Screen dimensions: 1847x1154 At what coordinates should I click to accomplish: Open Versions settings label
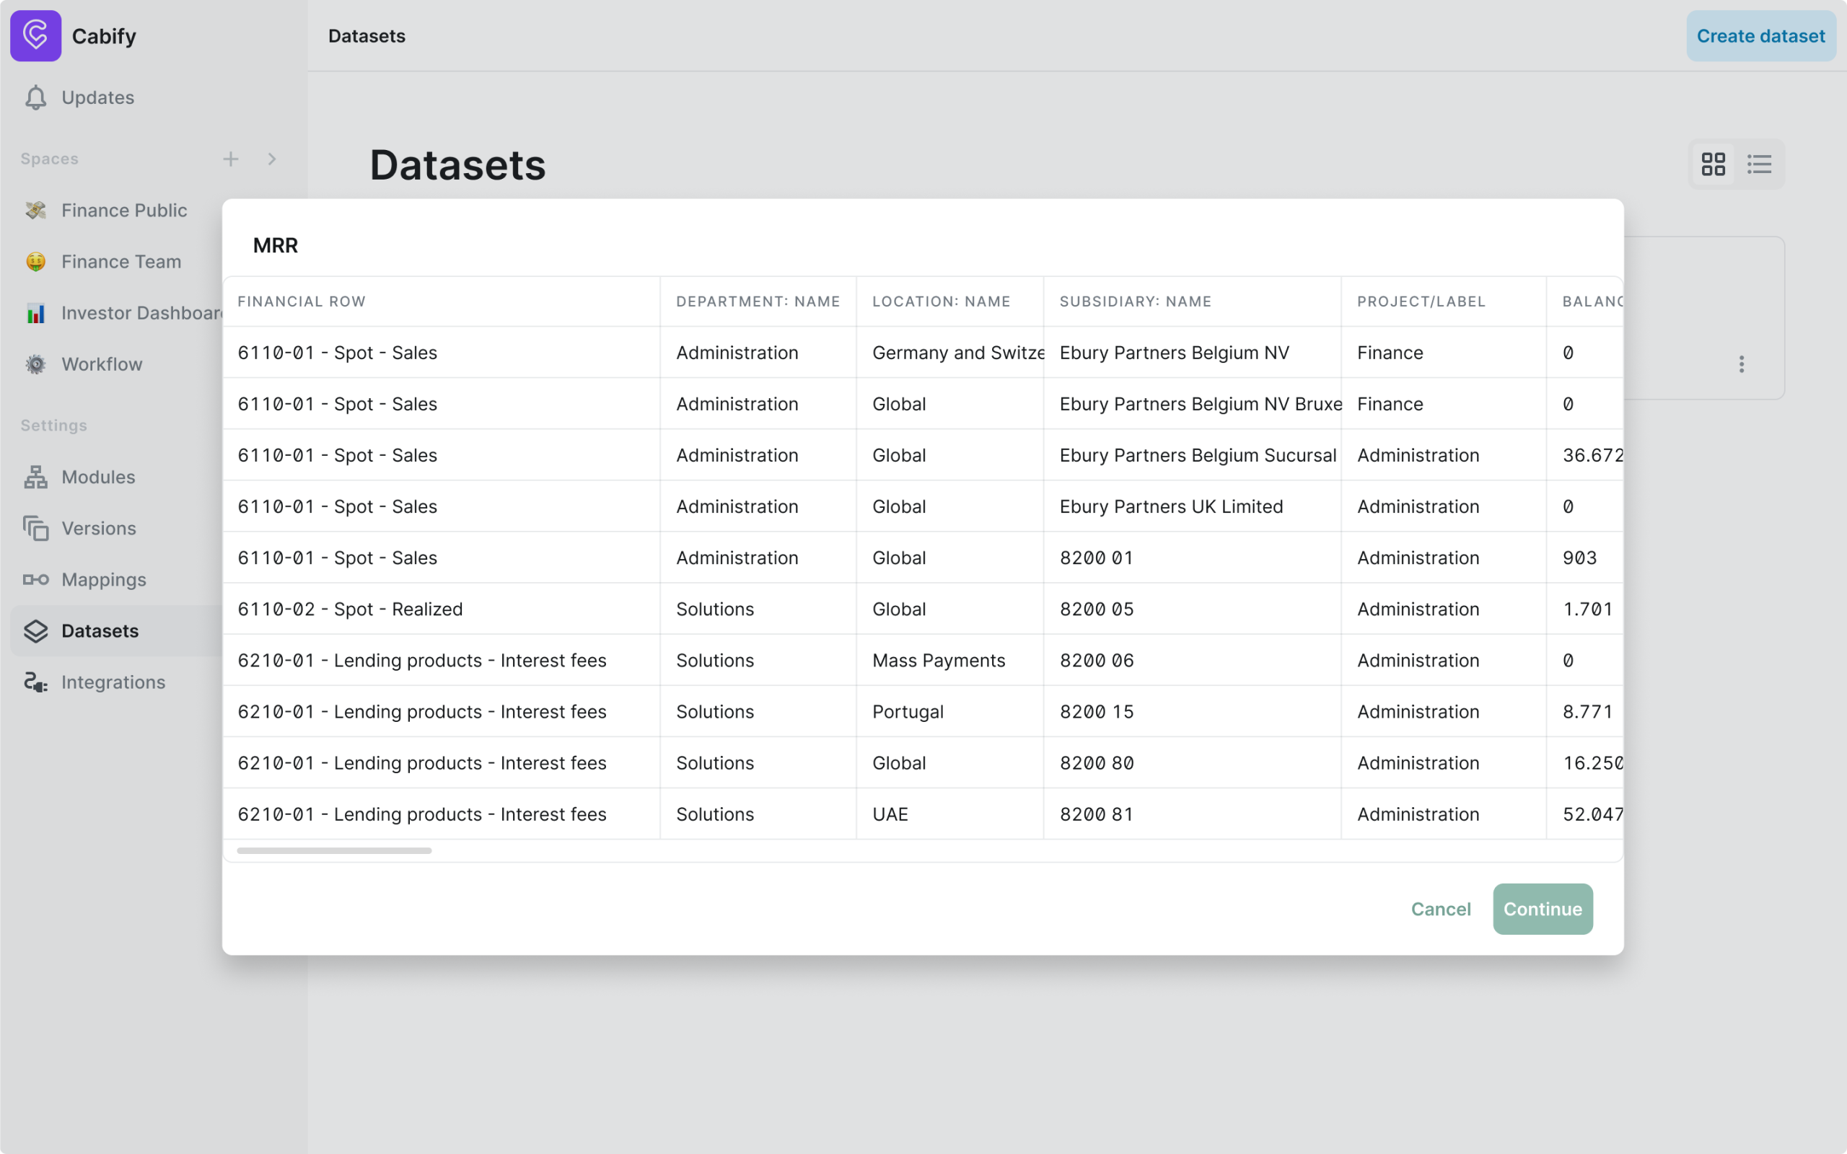click(x=100, y=528)
